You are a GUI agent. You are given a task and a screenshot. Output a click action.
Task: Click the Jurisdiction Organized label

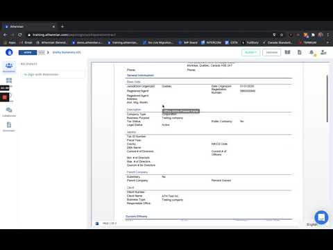(141, 86)
